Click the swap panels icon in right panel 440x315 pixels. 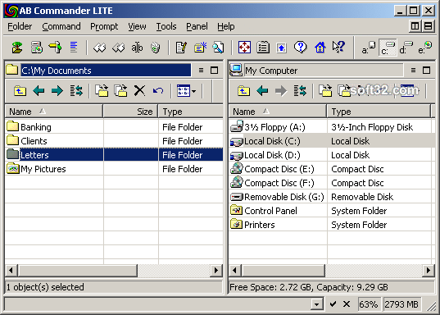click(300, 91)
